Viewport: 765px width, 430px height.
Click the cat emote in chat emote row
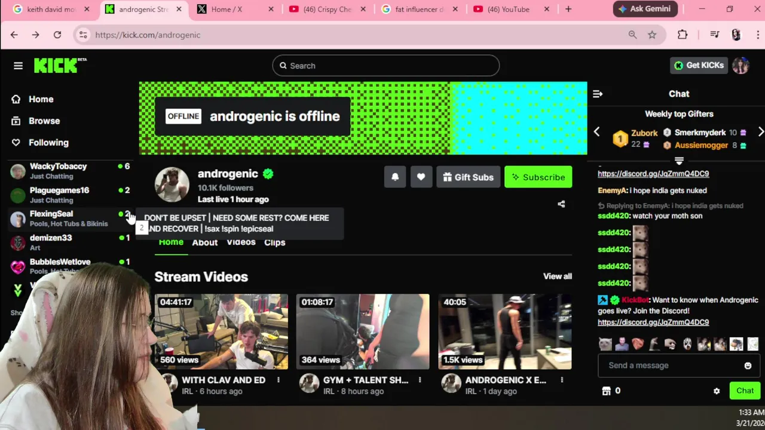tap(605, 344)
